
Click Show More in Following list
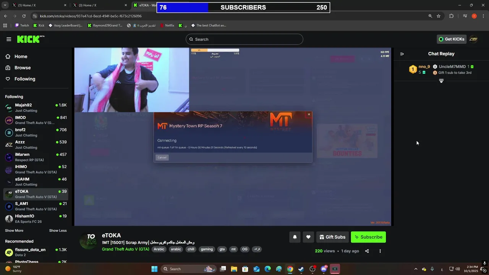coord(14,231)
